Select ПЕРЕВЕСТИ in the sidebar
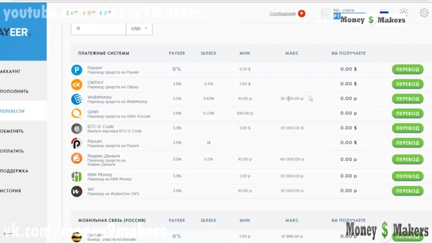This screenshot has height=243, width=432. 12,111
